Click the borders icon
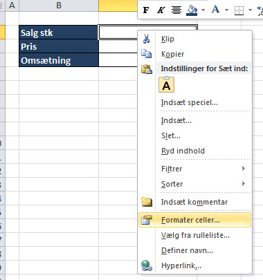 tap(239, 10)
